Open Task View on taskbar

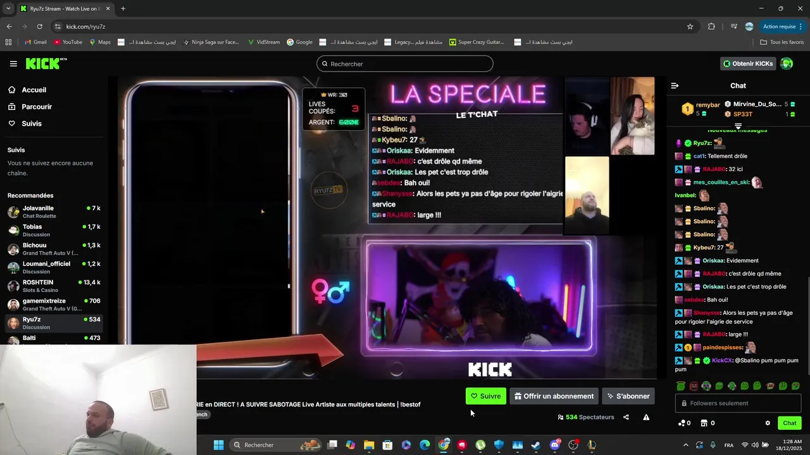click(332, 445)
